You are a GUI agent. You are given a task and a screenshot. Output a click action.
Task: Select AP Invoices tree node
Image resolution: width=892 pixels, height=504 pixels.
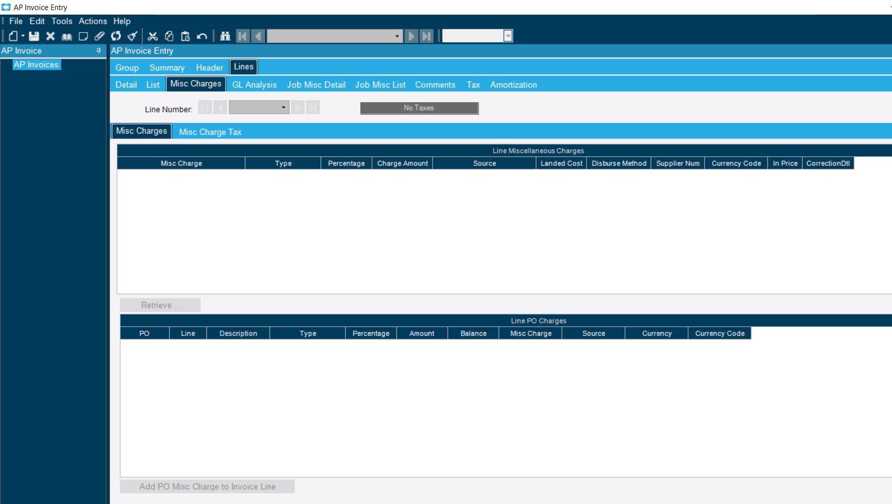click(x=36, y=65)
